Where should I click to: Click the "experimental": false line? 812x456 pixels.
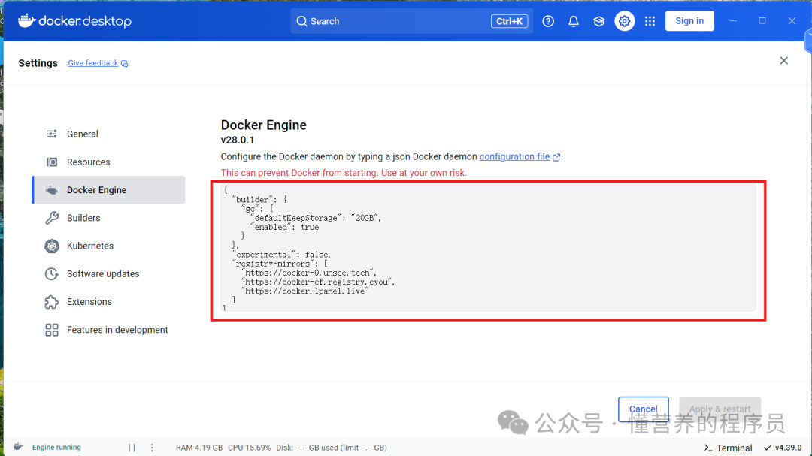(x=281, y=255)
